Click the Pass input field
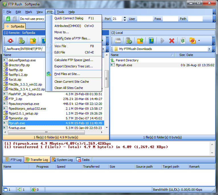This screenshot has height=195, width=218. pyautogui.click(x=170, y=19)
